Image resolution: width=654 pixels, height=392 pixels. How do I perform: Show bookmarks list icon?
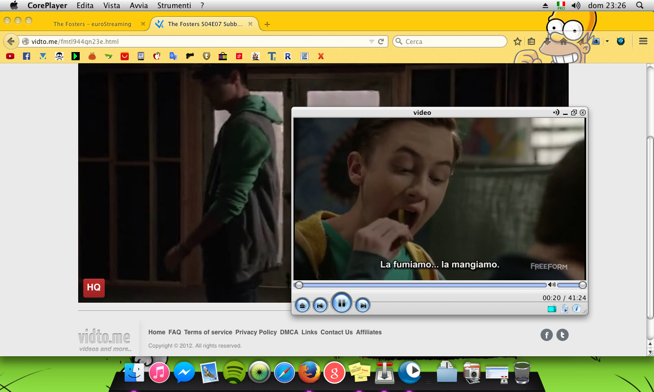531,41
